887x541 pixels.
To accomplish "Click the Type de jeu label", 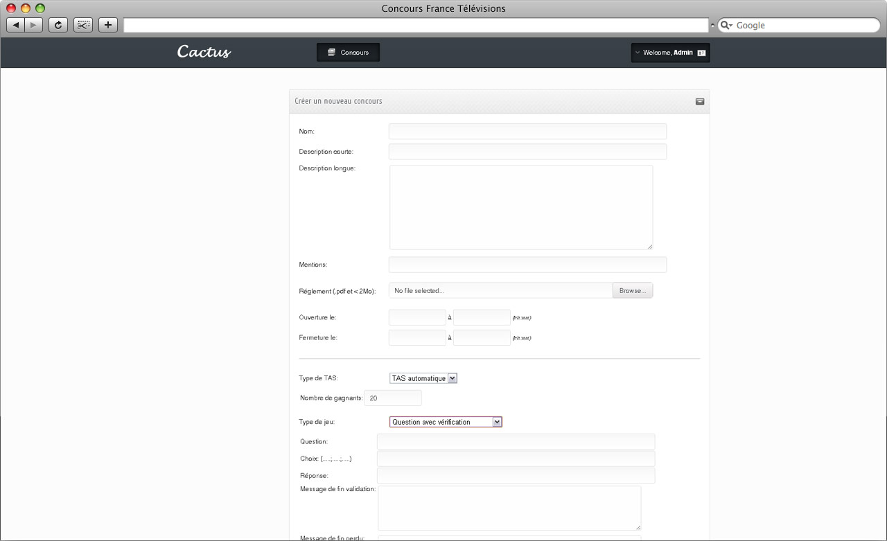I will point(317,422).
